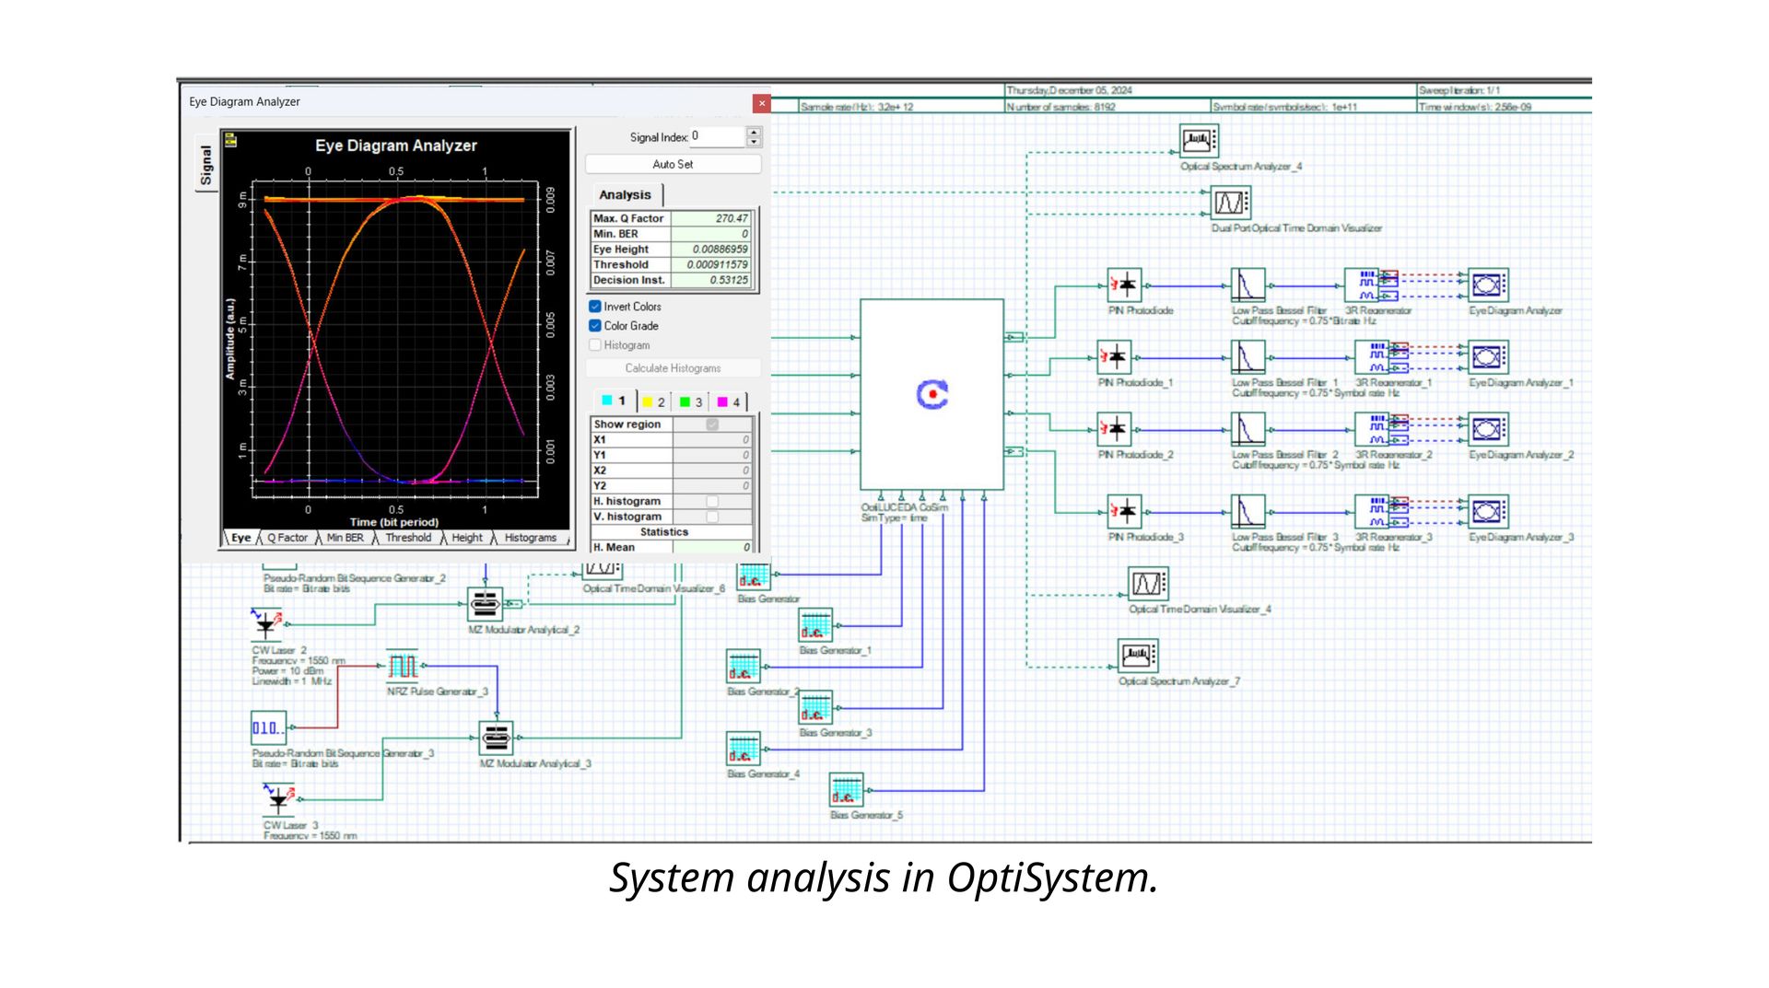Toggle the Color Grade checkbox

coord(595,326)
